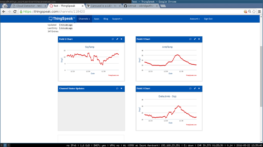Expand the Account dropdown menu
The width and height of the screenshot is (263, 147).
[194, 19]
